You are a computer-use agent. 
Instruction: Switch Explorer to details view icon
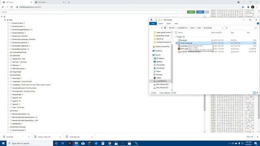coord(254,93)
